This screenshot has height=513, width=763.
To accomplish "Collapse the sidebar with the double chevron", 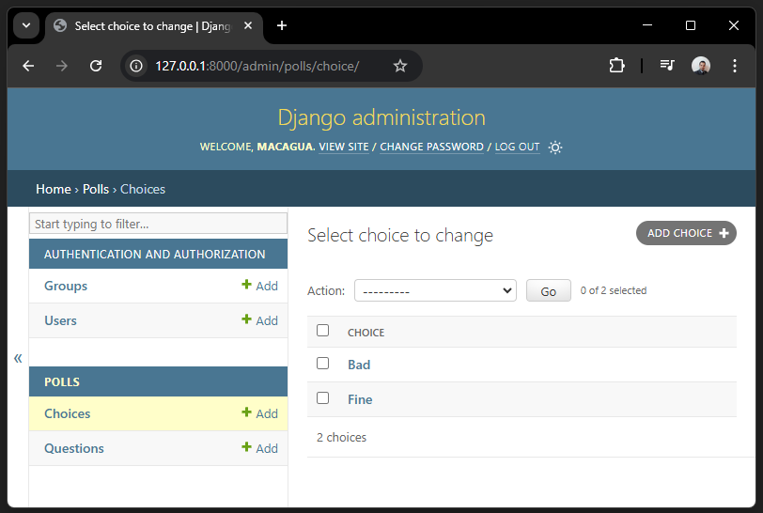I will tap(18, 359).
